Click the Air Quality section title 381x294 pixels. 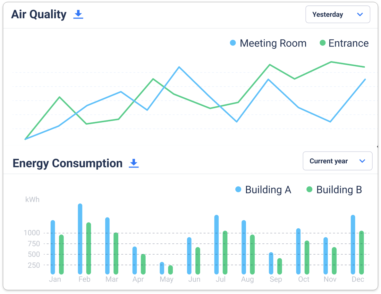pyautogui.click(x=39, y=14)
